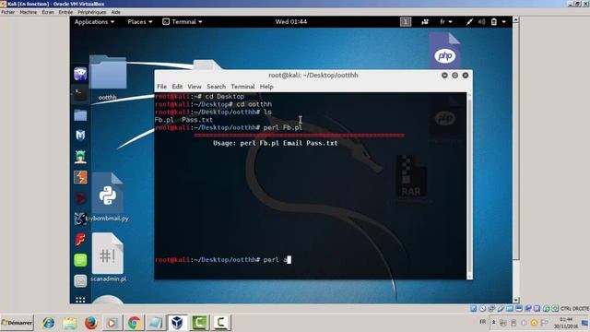Click the CTRL DROITE host key indicator
The width and height of the screenshot is (590, 332).
click(x=574, y=309)
